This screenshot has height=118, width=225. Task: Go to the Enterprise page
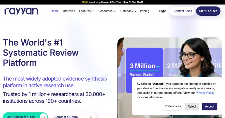click(68, 11)
